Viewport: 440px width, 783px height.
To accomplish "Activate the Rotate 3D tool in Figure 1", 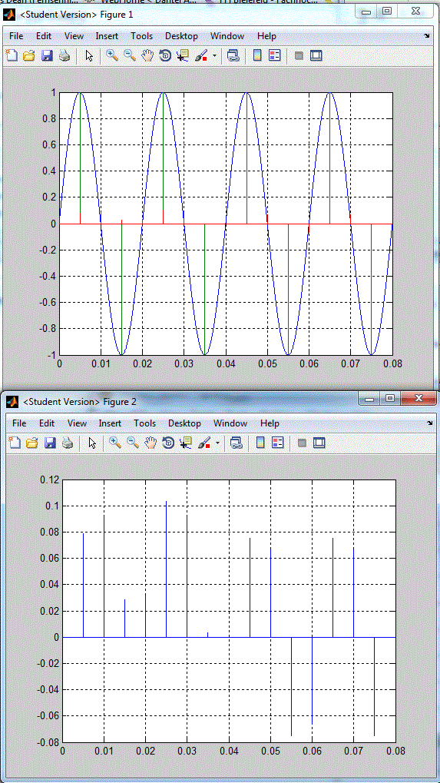I will pyautogui.click(x=165, y=56).
